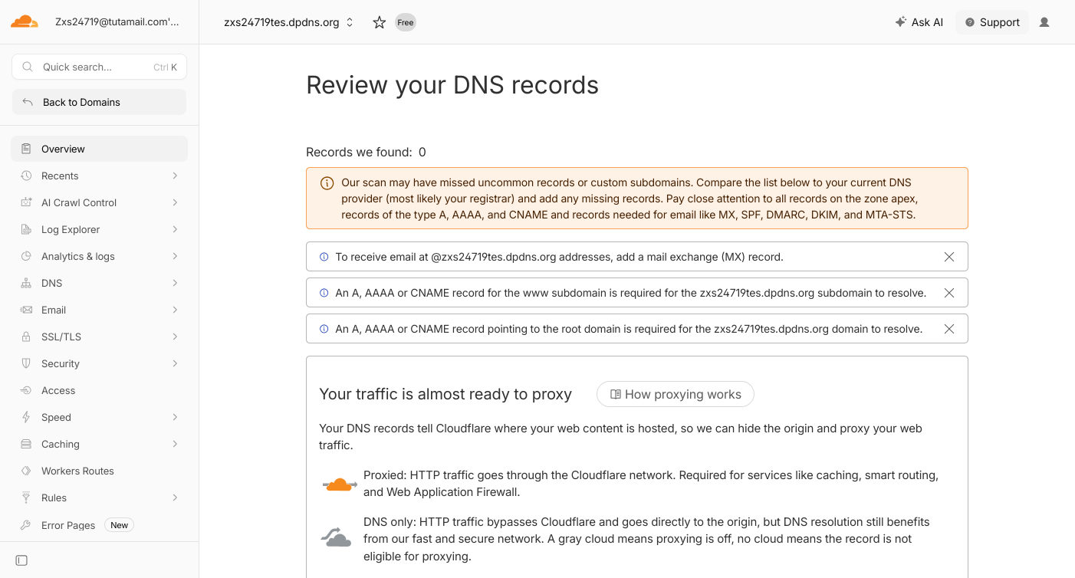Click the gray DNS only cloud icon
The width and height of the screenshot is (1075, 578).
(336, 537)
